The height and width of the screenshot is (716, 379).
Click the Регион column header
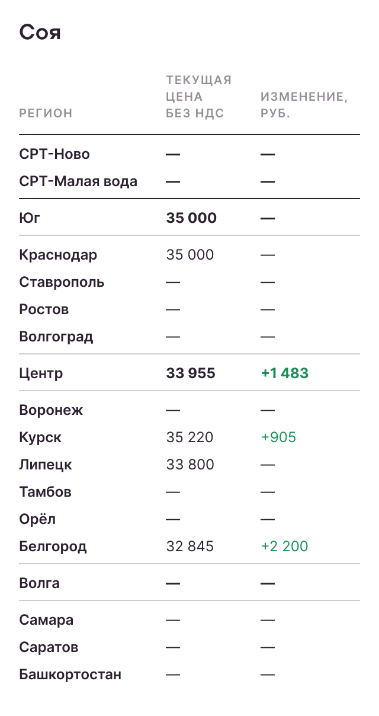click(46, 113)
